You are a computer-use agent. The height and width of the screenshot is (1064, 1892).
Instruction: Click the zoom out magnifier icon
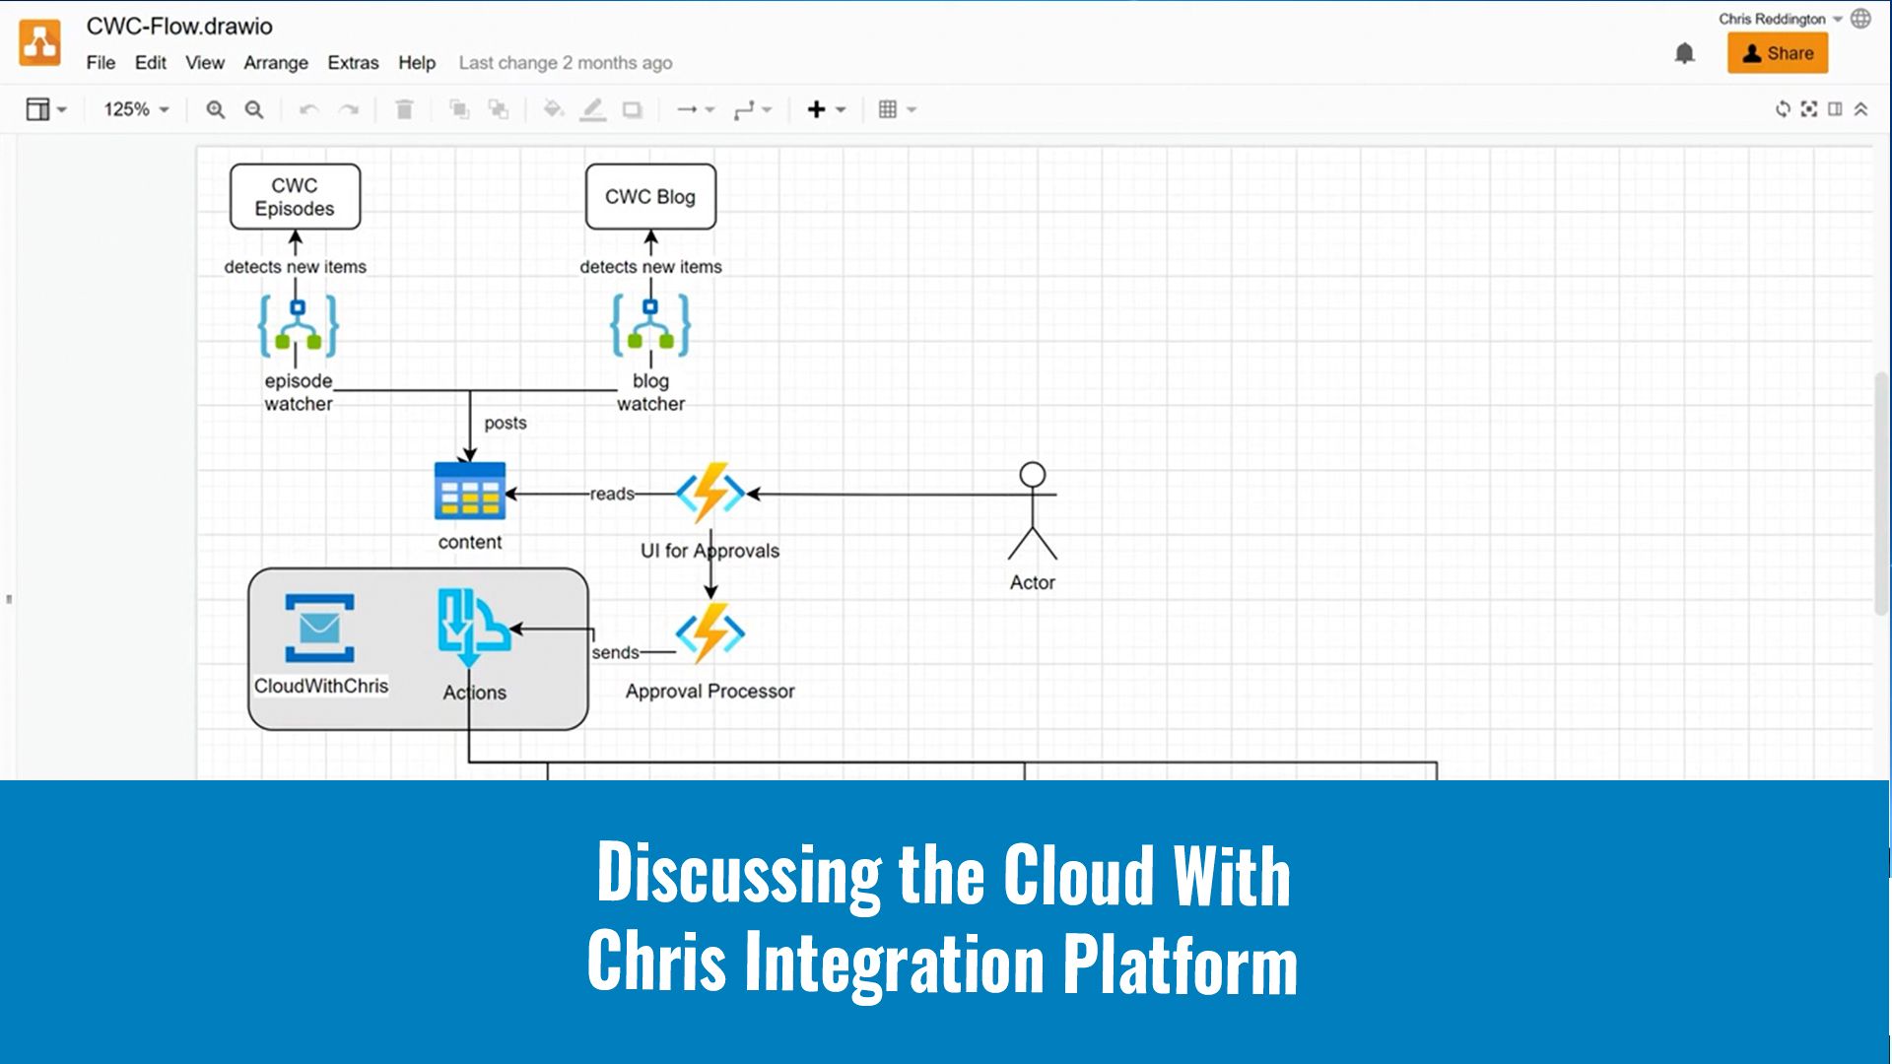point(256,109)
